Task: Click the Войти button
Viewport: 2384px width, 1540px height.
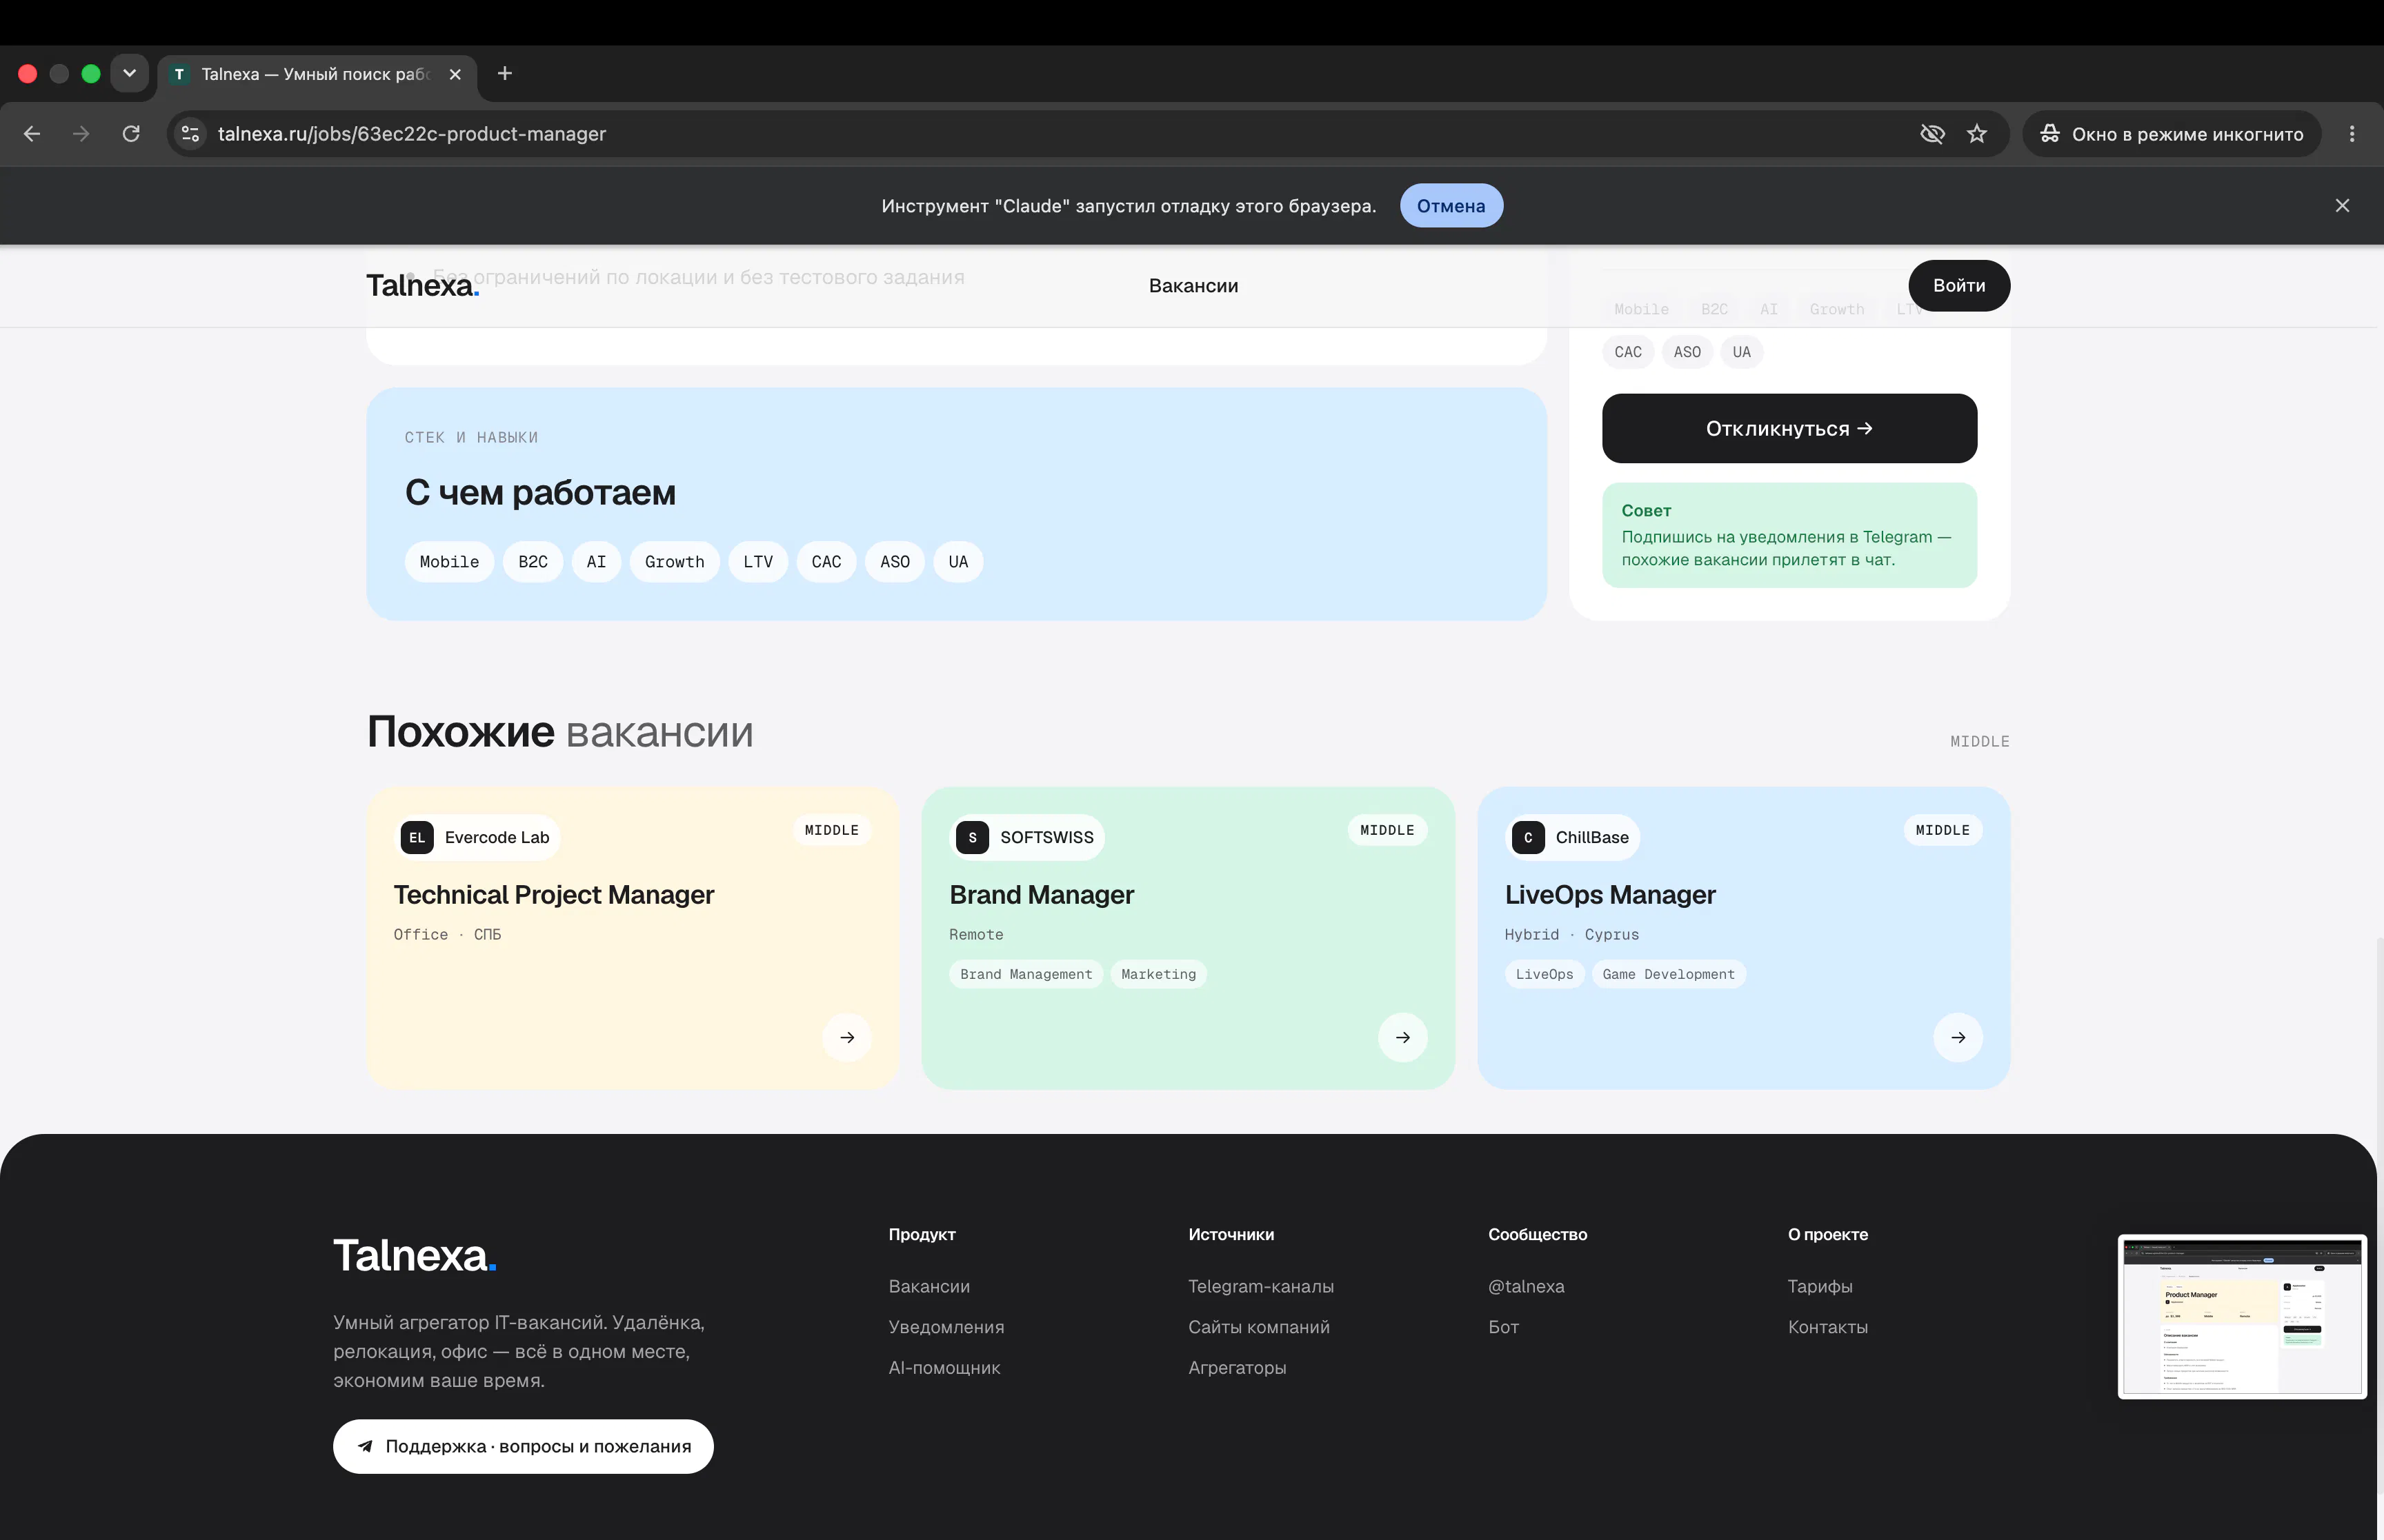Action: [1959, 286]
